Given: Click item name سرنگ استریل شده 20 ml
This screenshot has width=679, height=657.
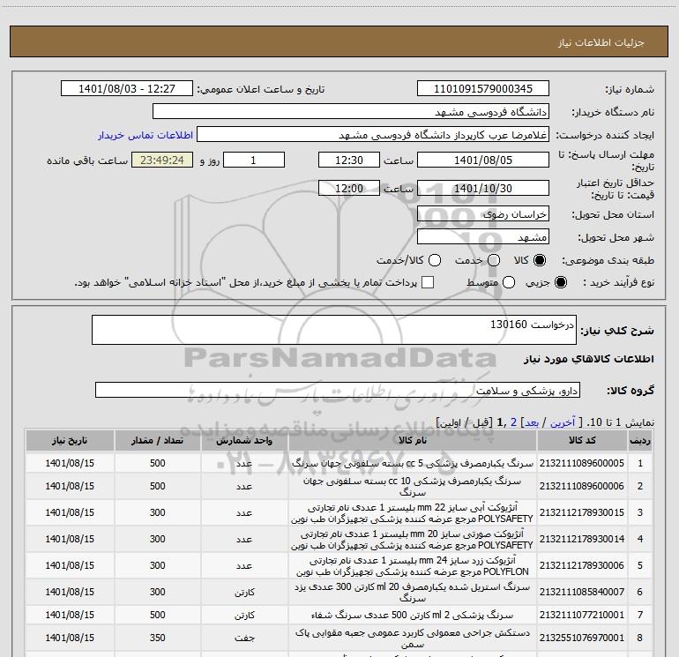Looking at the screenshot, I should point(413,592).
